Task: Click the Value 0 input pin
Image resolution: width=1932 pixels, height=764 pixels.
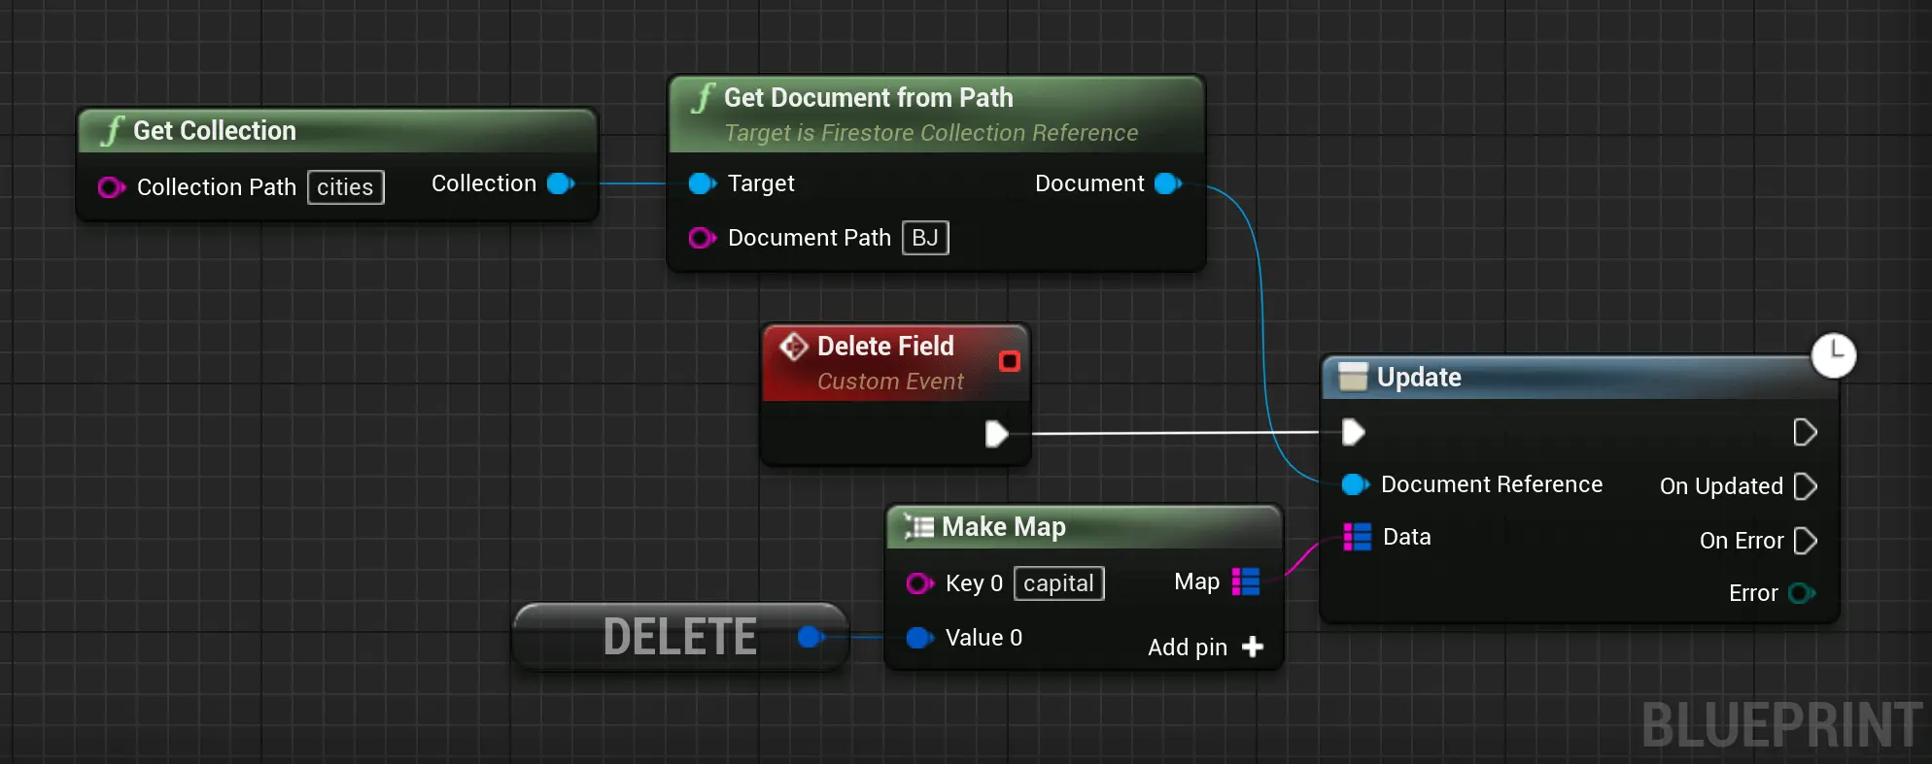Action: coord(919,638)
